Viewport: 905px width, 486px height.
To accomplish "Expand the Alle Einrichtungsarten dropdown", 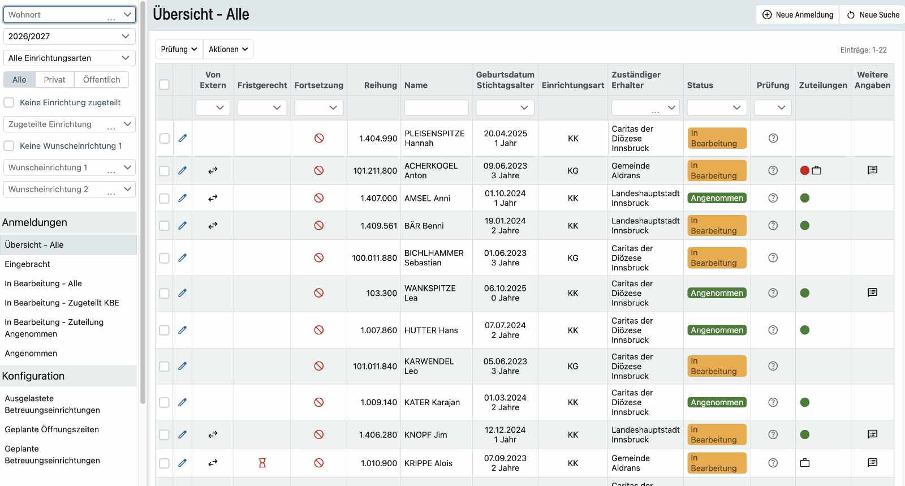I will 69,58.
